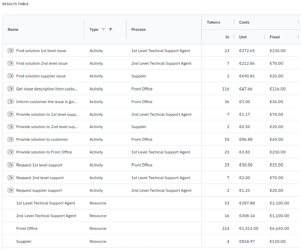The height and width of the screenshot is (250, 301).
Task: Click the activity icon for "Find solution supplier issue"
Action: tap(10, 76)
